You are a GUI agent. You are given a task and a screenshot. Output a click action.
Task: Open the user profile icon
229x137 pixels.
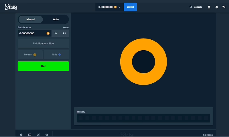pos(209,7)
